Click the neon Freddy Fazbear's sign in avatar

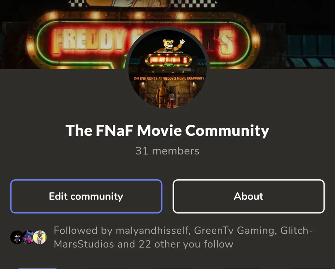coord(168,60)
